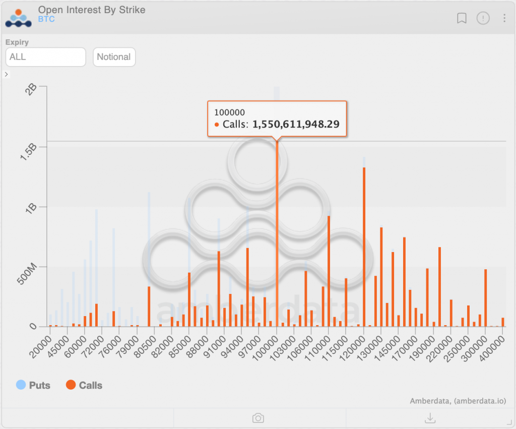Select the BTC label under the title
This screenshot has width=516, height=429.
[46, 19]
